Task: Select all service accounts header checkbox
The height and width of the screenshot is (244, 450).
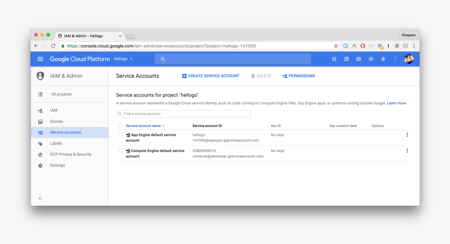Action: coord(120,125)
